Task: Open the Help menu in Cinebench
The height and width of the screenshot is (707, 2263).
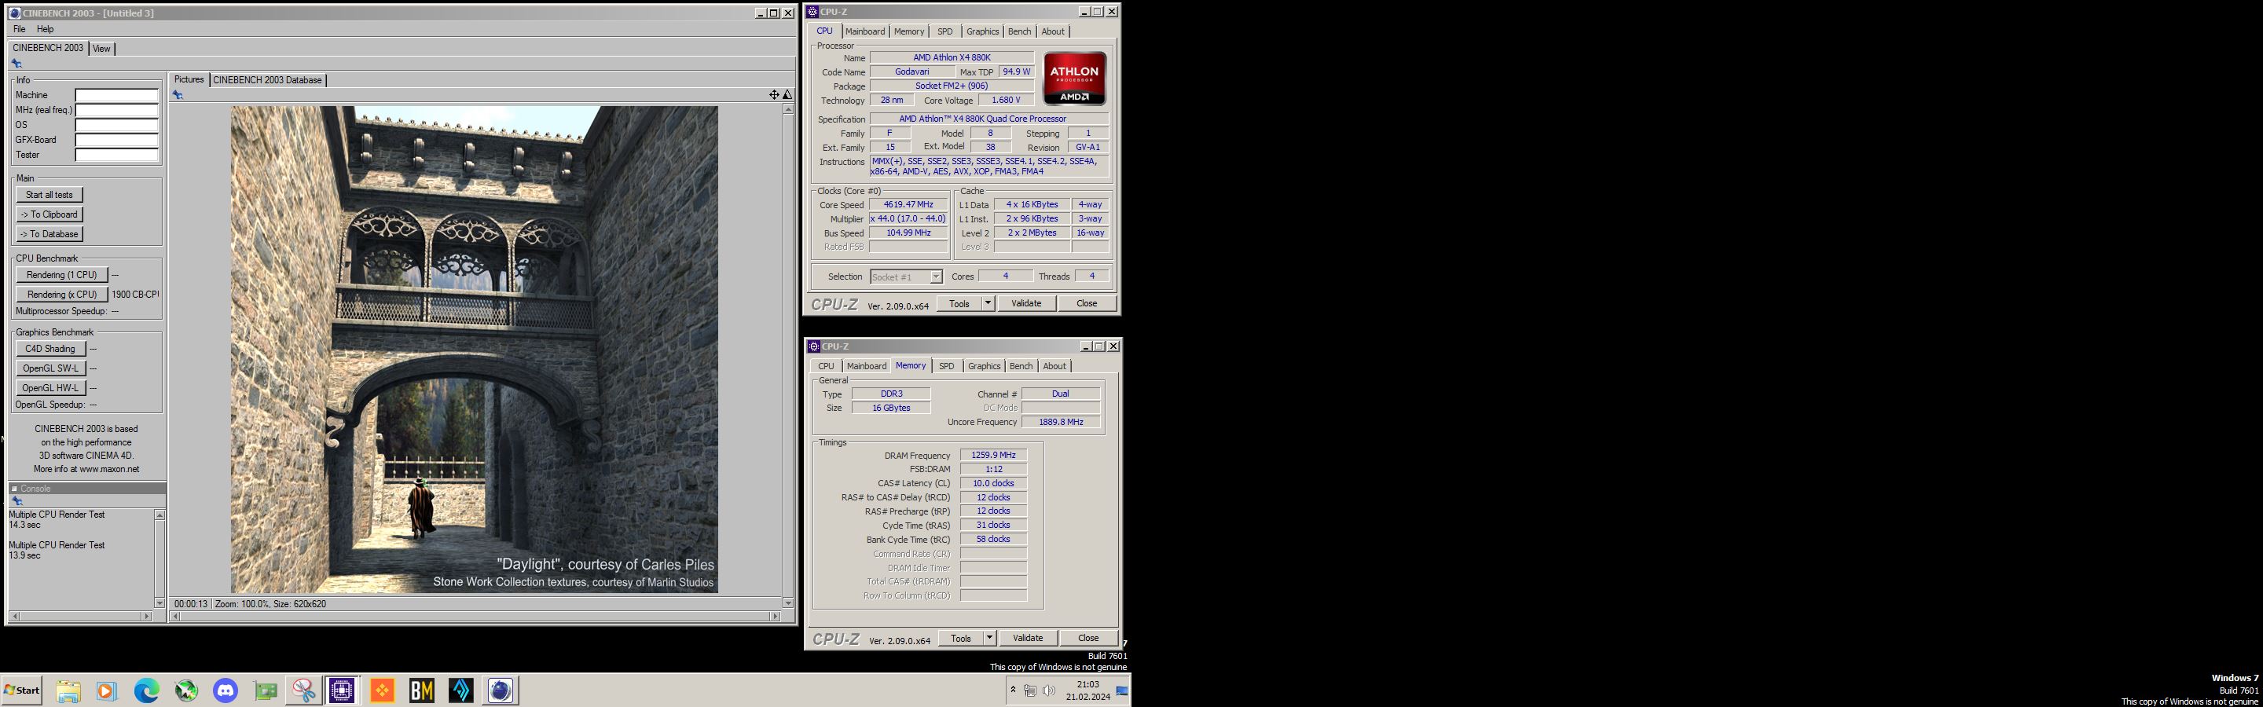Action: pos(45,29)
